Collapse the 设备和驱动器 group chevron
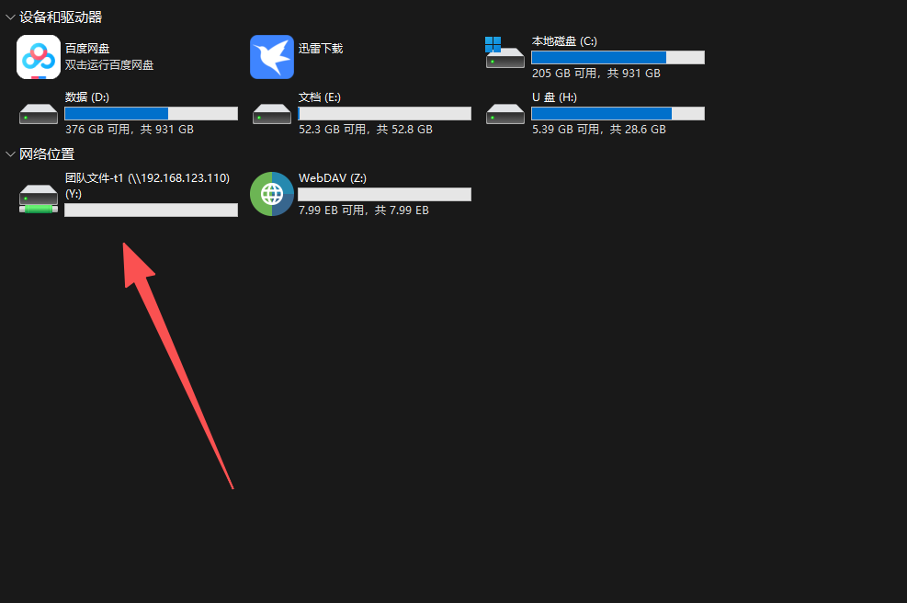907x603 pixels. (10, 17)
